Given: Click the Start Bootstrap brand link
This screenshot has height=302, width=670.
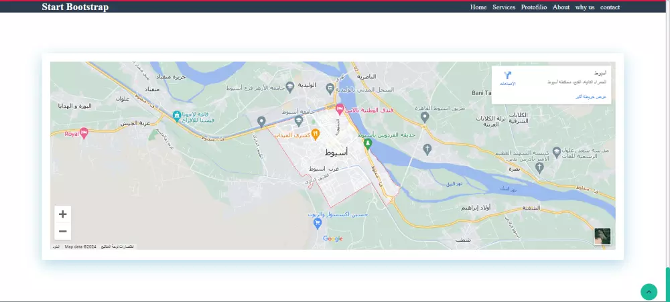Looking at the screenshot, I should [75, 7].
